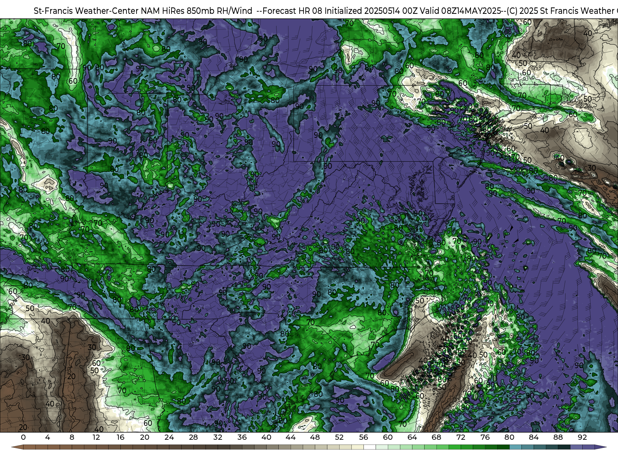
Task: Click the '4' label on the color bar
Action: [48, 437]
